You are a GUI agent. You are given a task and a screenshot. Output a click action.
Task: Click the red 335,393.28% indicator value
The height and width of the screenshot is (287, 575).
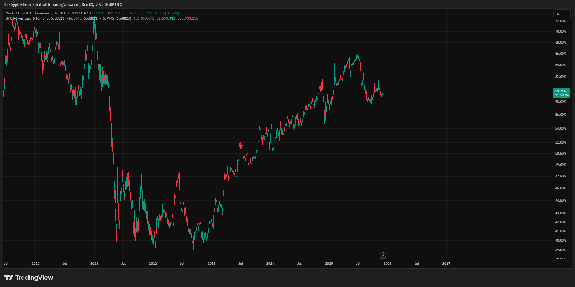pyautogui.click(x=188, y=18)
